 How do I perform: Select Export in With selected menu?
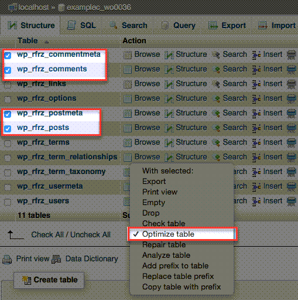pos(182,181)
